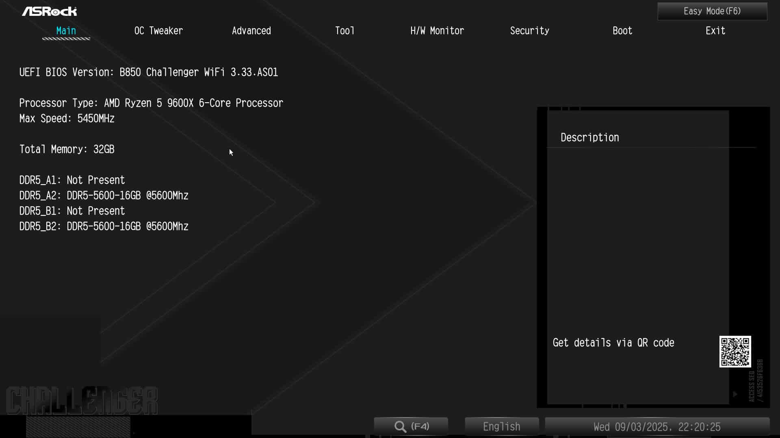Select the DDR5_A1: Not Present row
This screenshot has height=438, width=780.
point(72,180)
